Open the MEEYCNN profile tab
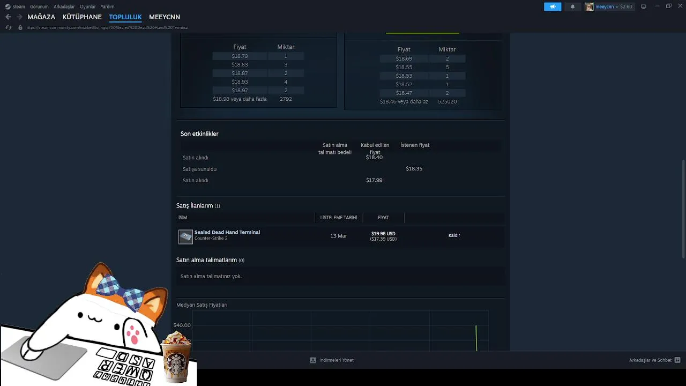Screen dimensions: 686x386 pyautogui.click(x=165, y=17)
